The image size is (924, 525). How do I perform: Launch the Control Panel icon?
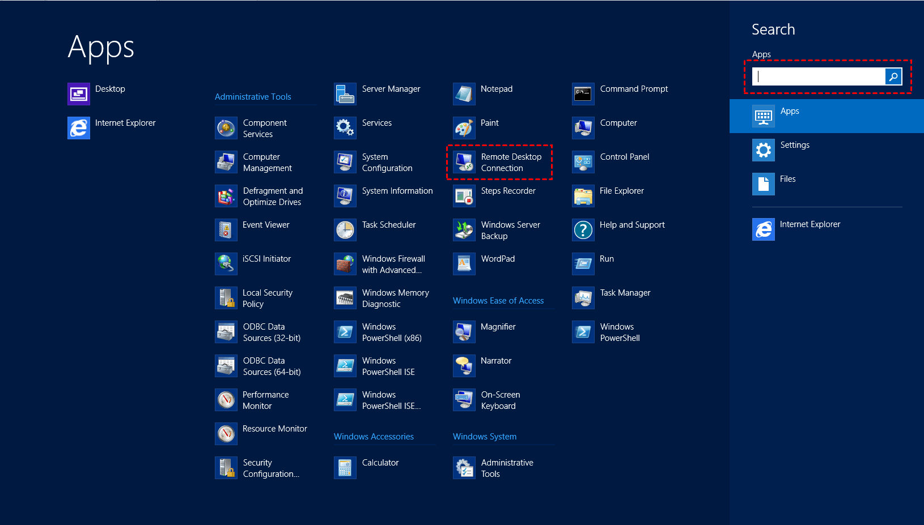(583, 163)
